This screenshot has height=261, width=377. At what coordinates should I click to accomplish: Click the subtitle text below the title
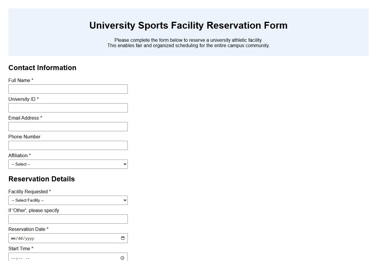click(x=188, y=43)
